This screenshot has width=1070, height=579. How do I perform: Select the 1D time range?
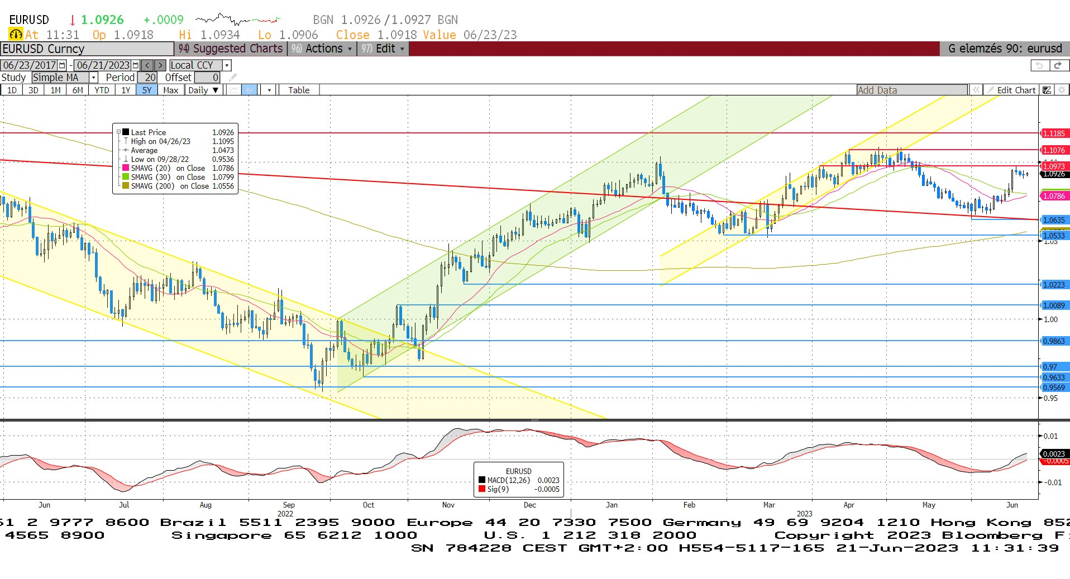point(12,90)
